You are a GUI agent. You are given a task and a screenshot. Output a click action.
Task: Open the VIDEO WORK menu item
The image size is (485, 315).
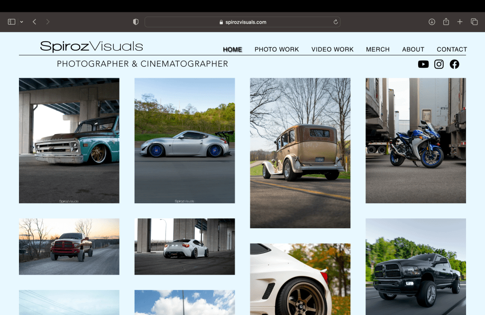click(332, 49)
